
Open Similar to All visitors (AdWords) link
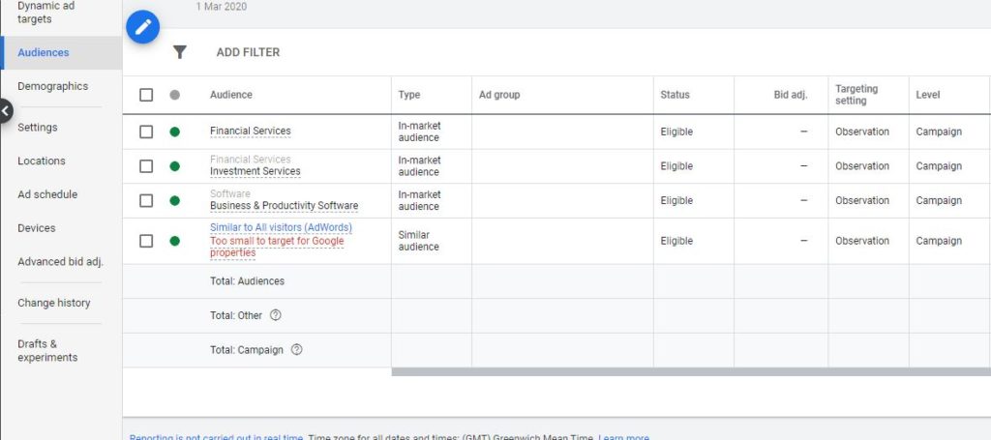point(281,227)
